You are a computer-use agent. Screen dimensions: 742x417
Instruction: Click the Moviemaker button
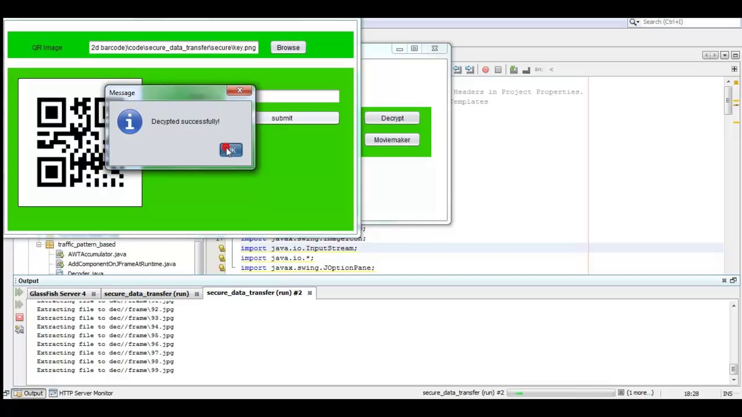392,140
